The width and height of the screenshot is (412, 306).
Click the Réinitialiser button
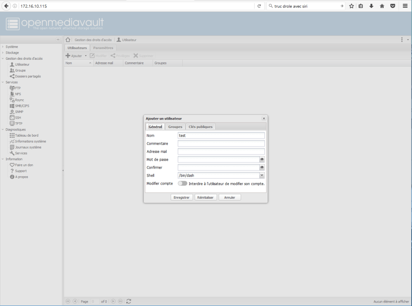(x=206, y=197)
